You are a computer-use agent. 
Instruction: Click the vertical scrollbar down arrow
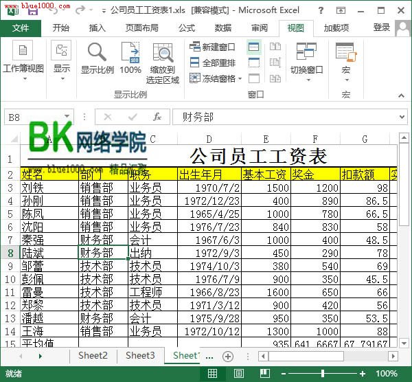click(x=403, y=343)
